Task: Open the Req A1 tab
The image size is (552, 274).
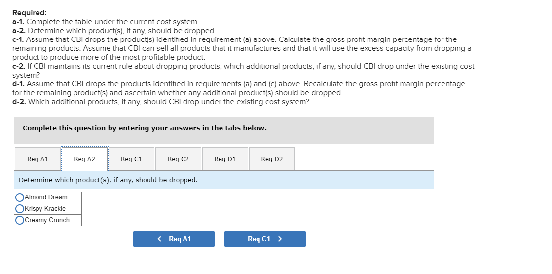Action: tap(38, 159)
